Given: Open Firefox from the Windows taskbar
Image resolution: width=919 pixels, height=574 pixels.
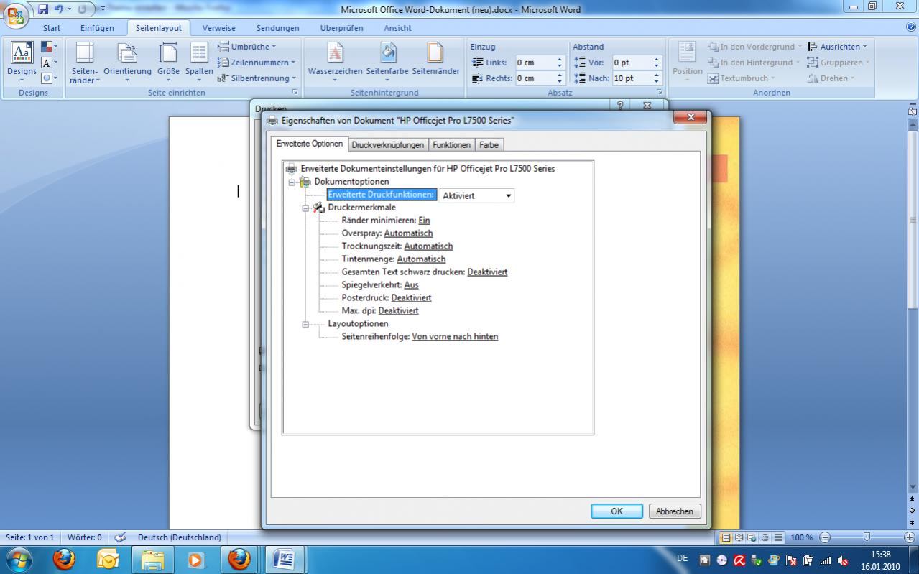Looking at the screenshot, I should 65,559.
